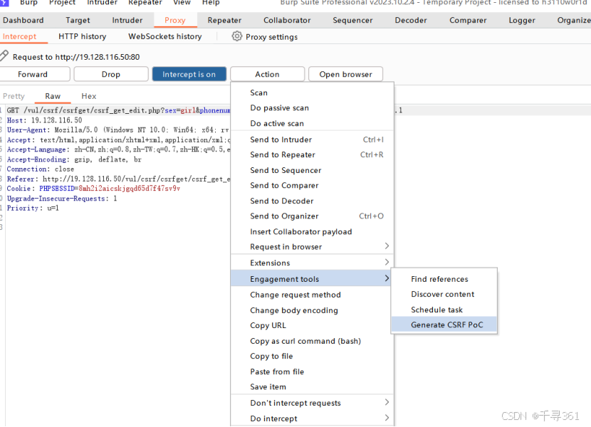Open the Help menu

coord(211,3)
